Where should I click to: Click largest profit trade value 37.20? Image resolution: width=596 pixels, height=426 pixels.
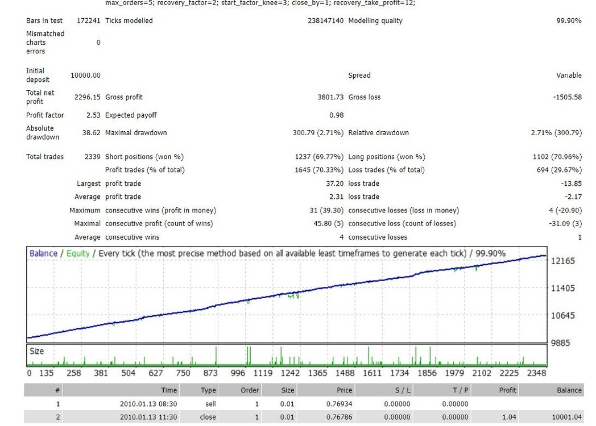point(334,183)
